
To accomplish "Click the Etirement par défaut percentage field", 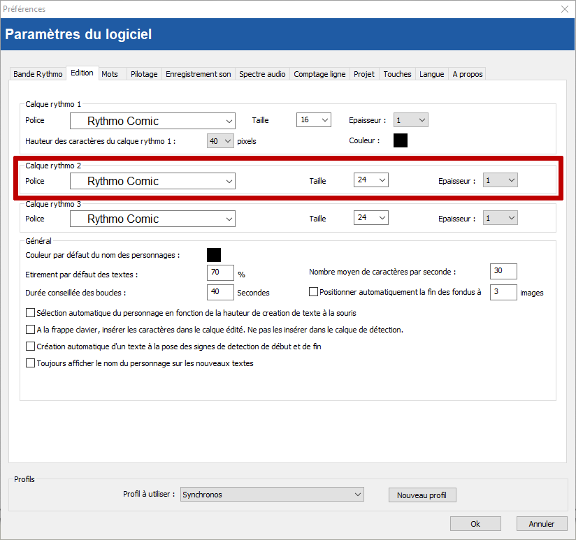I will coord(220,273).
